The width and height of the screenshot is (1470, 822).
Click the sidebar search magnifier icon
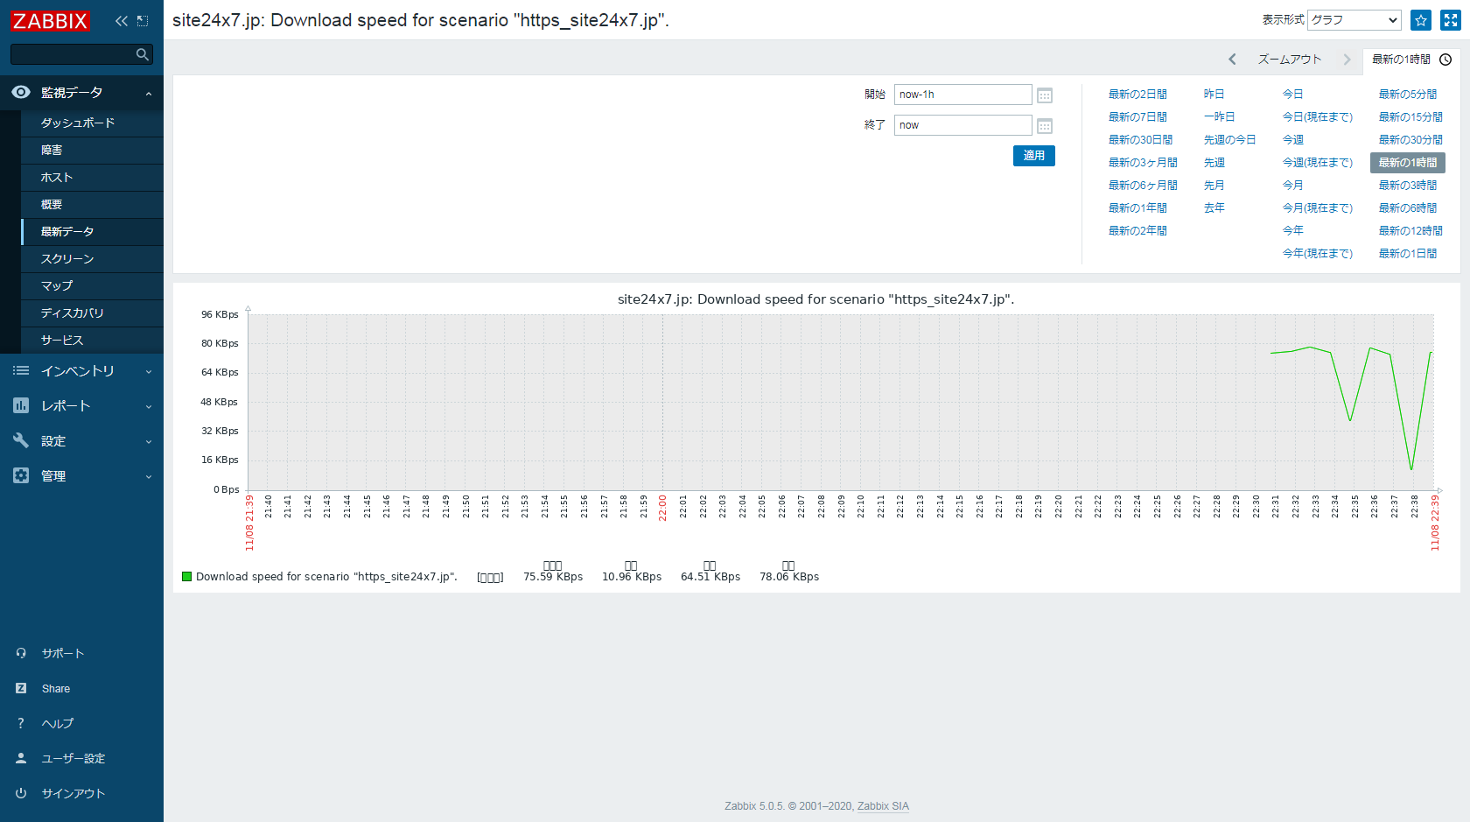tap(143, 54)
